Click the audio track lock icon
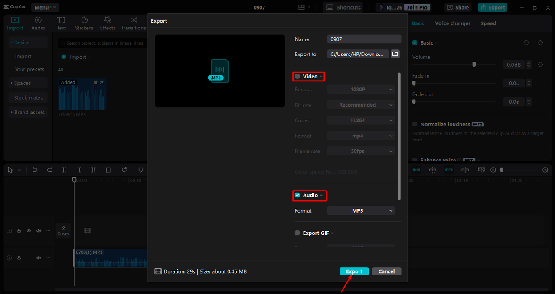Screen dimensions: 555x294 pos(19,258)
